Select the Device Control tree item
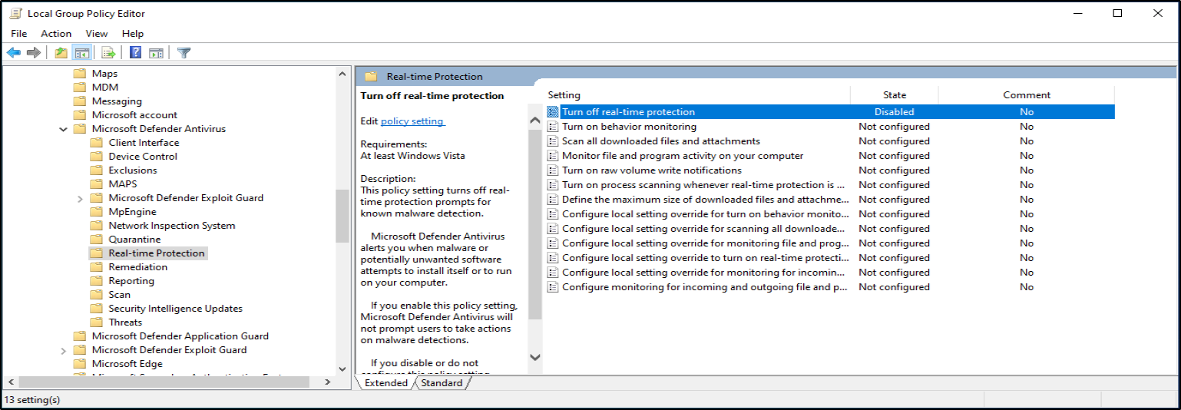 click(x=143, y=157)
